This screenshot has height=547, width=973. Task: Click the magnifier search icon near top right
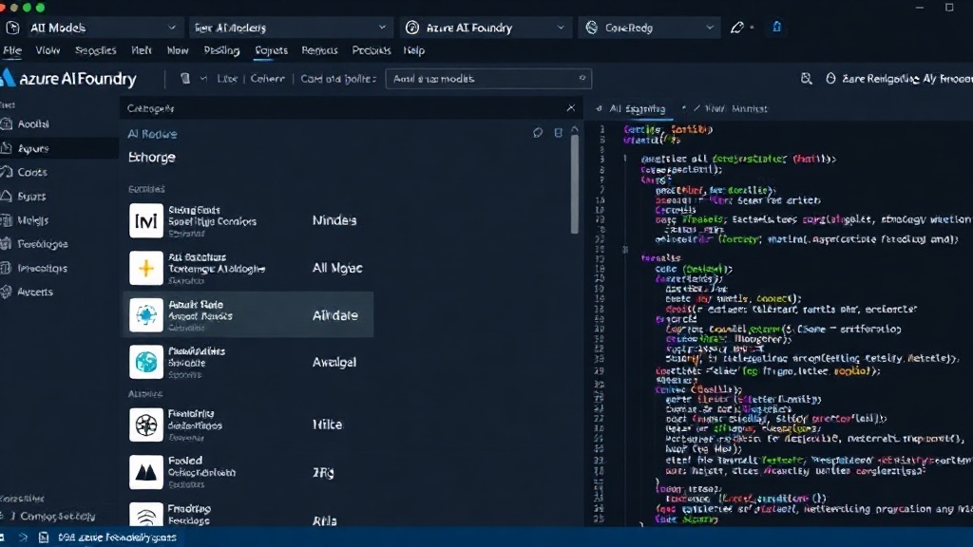pos(806,78)
